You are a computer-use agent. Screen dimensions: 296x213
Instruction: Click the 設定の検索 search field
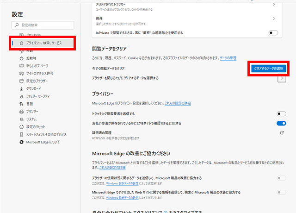click(43, 25)
